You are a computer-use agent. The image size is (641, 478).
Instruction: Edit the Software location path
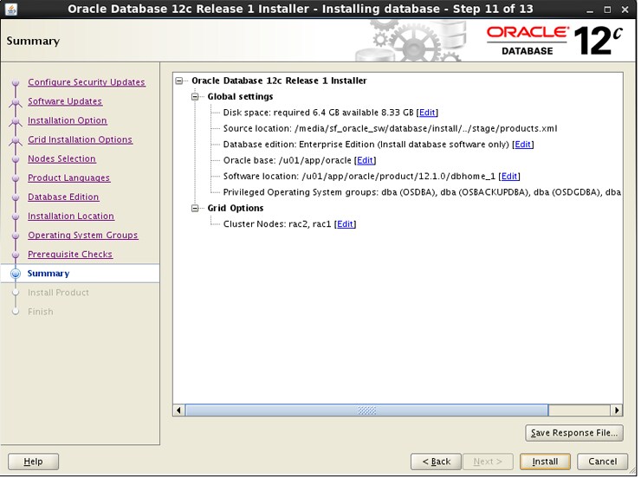click(x=509, y=177)
